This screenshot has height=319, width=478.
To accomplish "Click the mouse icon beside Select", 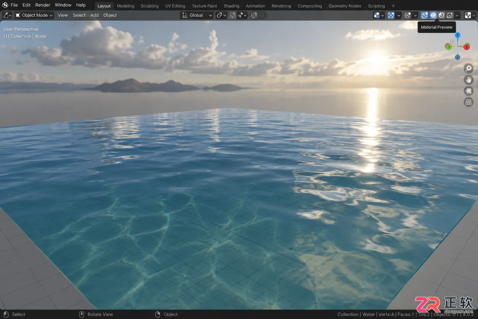I will click(x=6, y=314).
